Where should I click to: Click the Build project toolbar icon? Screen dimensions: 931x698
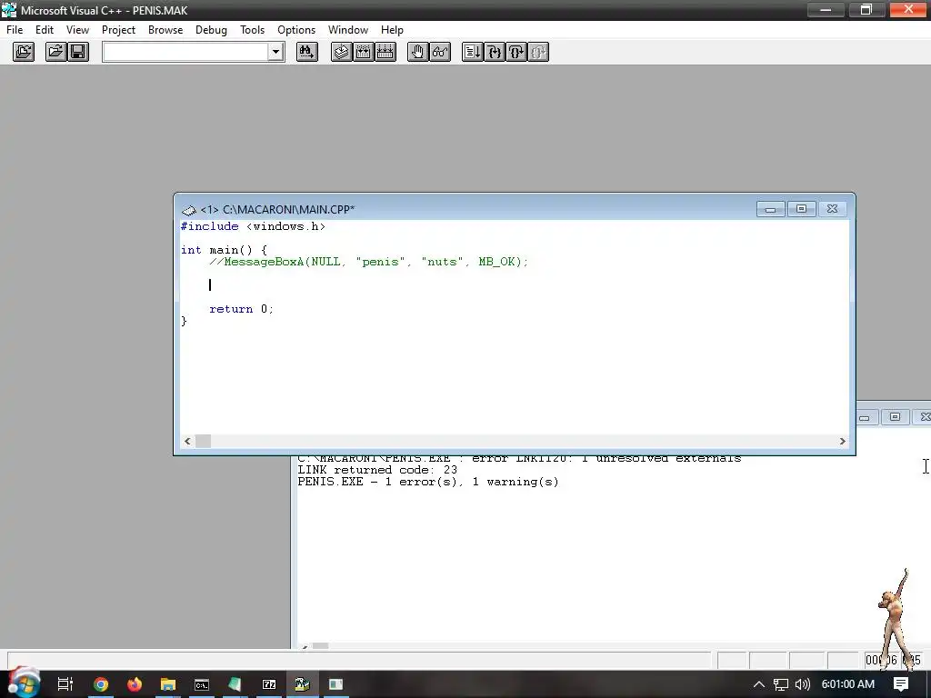[x=364, y=52]
